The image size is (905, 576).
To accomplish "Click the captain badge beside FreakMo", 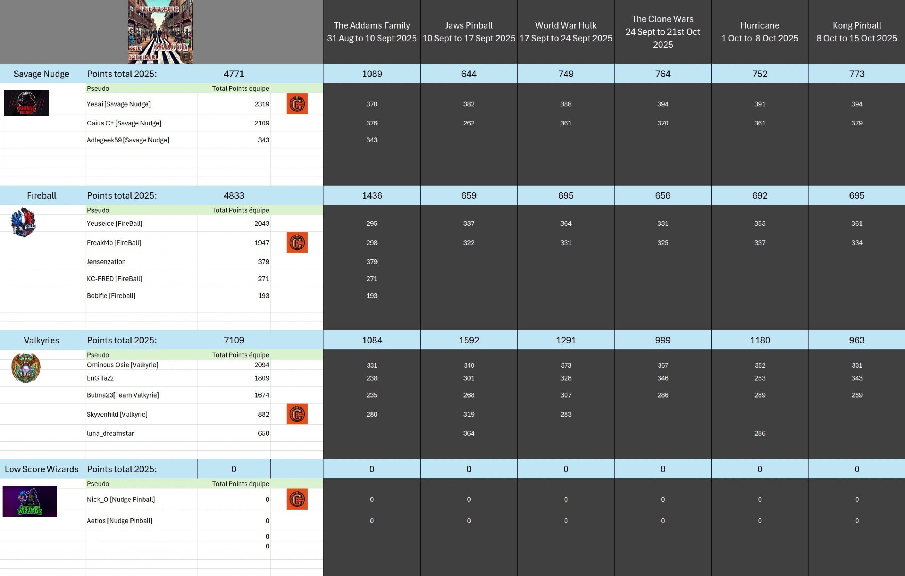I will point(297,242).
